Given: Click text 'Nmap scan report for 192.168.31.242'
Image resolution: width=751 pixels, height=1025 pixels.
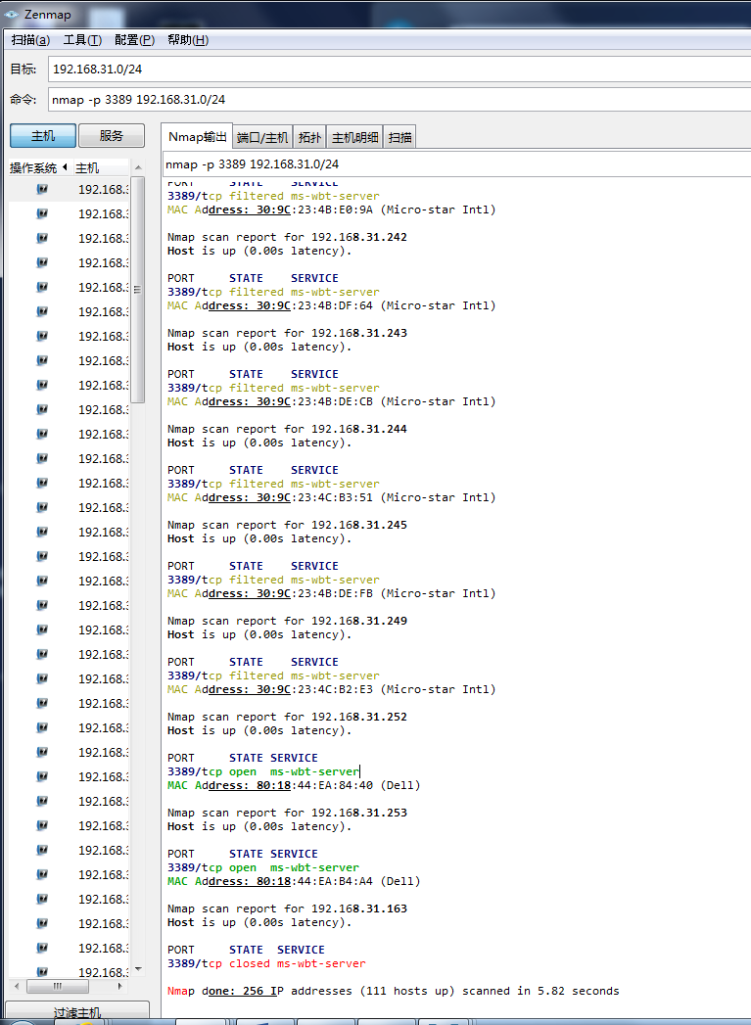Looking at the screenshot, I should click(x=287, y=237).
